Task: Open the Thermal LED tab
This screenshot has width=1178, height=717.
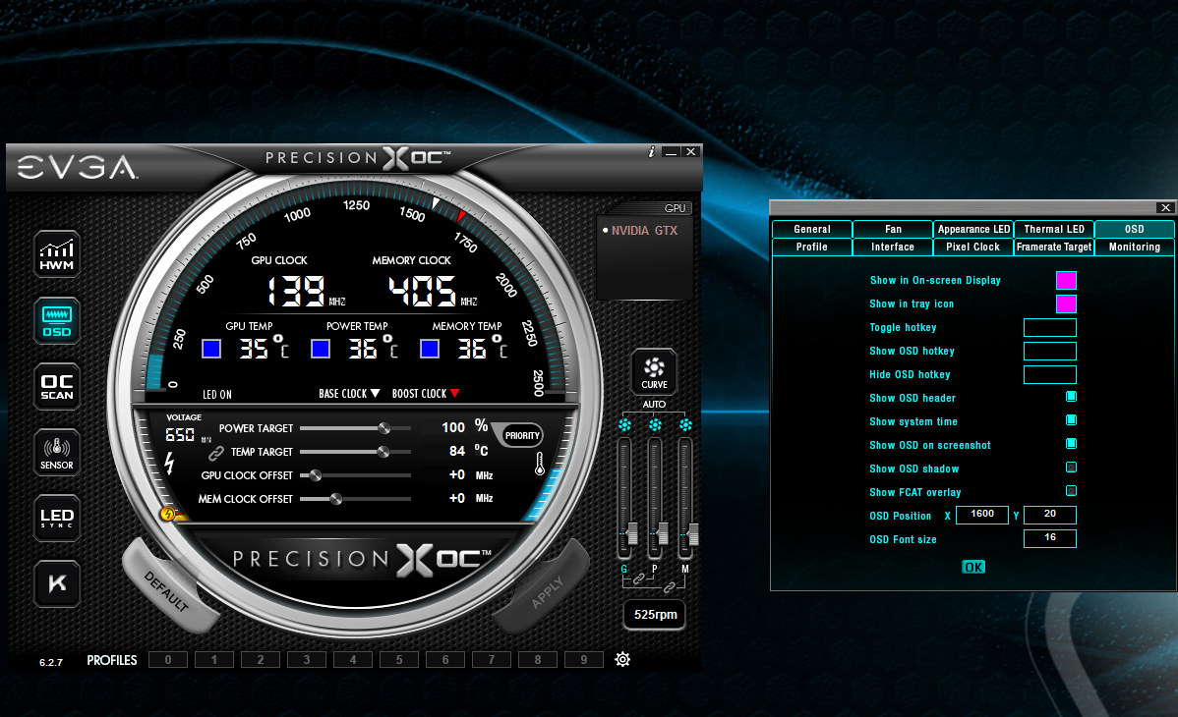Action: pos(1054,229)
